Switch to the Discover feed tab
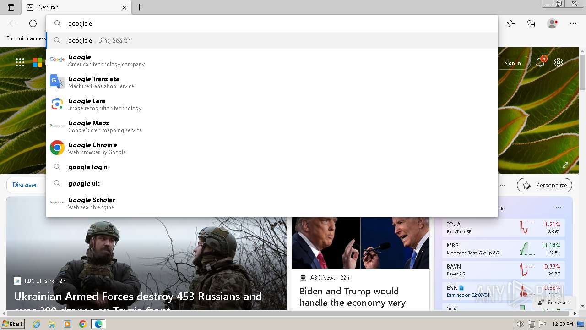The width and height of the screenshot is (586, 330). pos(25,185)
